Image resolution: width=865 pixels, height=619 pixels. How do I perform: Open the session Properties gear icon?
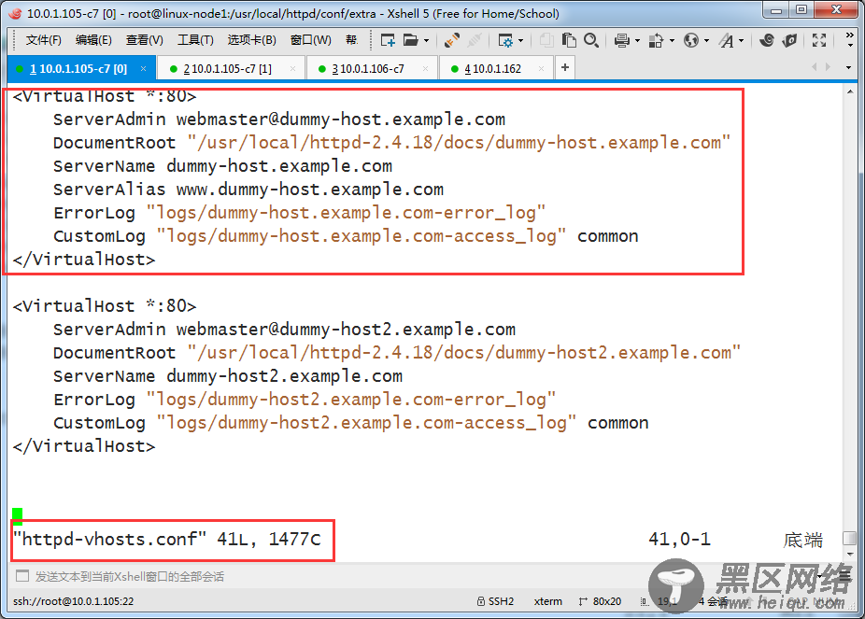tap(505, 40)
